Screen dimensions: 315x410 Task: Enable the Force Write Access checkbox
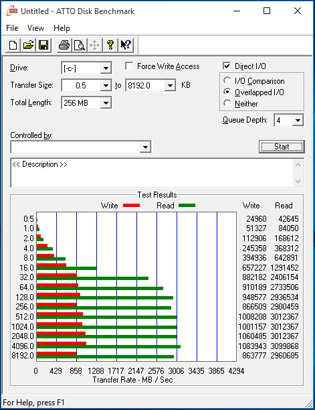pyautogui.click(x=129, y=66)
